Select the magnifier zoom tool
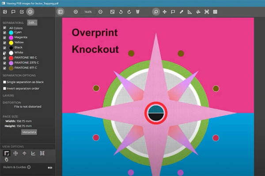This screenshot has height=176, width=265. [156, 12]
